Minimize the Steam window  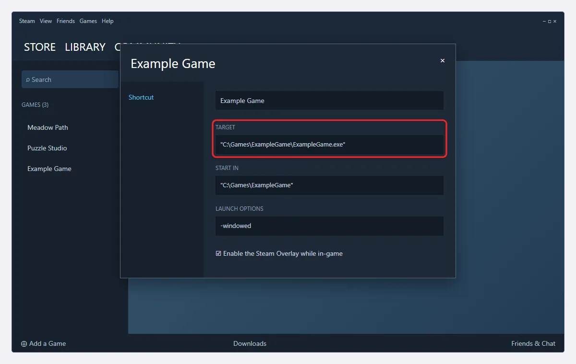(544, 22)
